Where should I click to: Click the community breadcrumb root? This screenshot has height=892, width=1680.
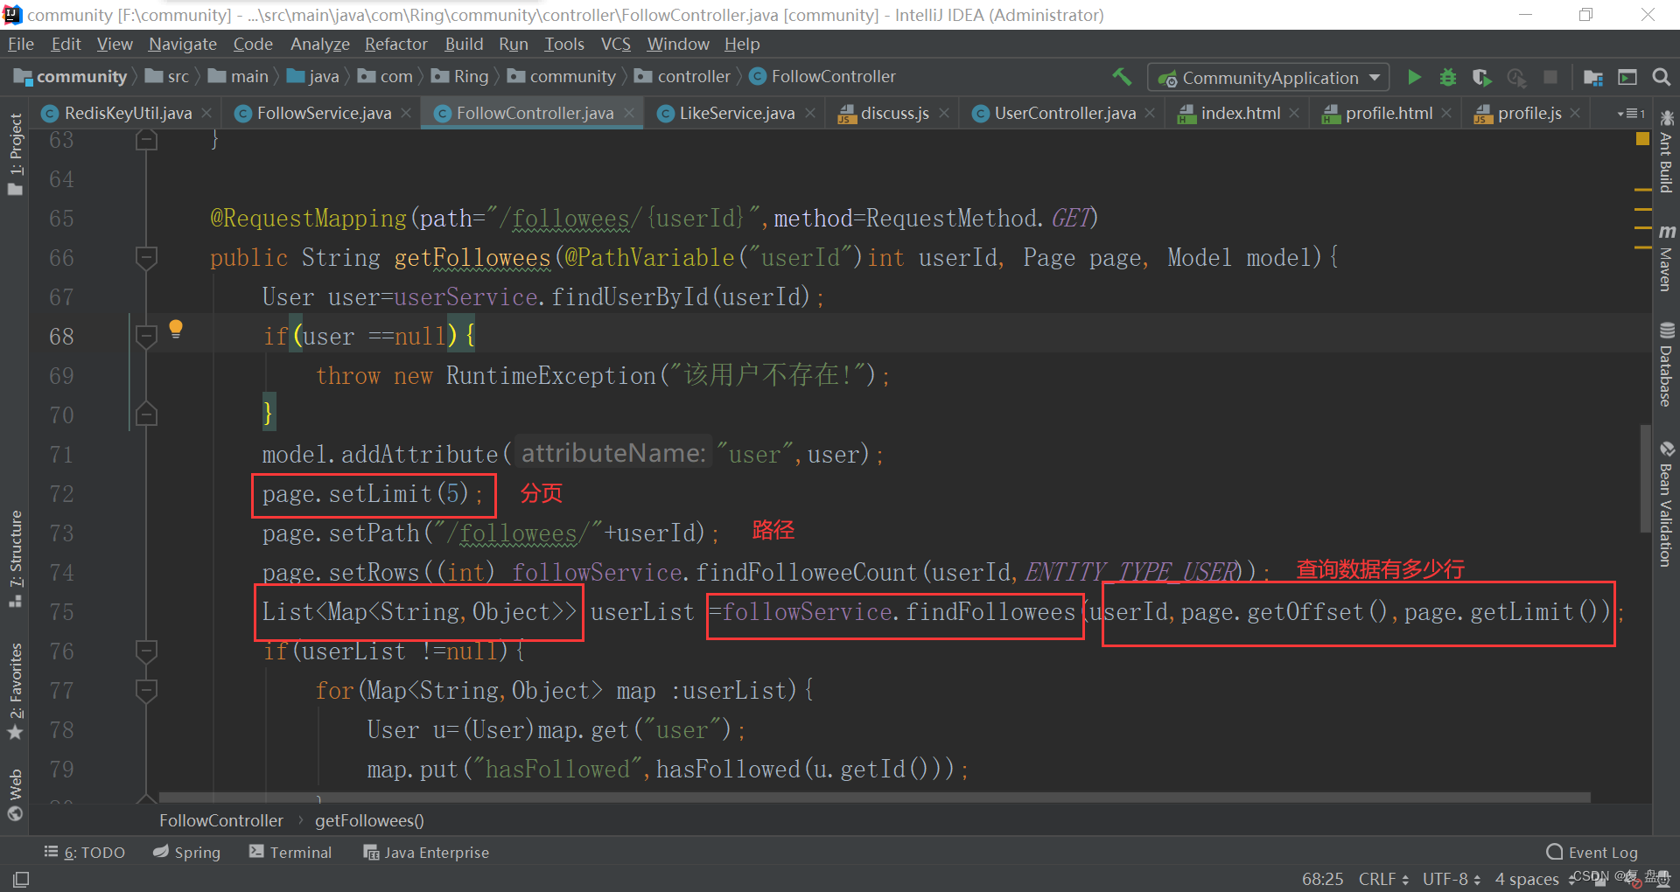pyautogui.click(x=71, y=77)
